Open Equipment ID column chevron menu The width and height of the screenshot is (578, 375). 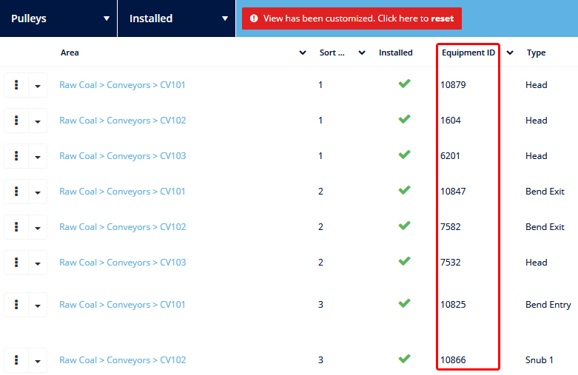tap(510, 53)
